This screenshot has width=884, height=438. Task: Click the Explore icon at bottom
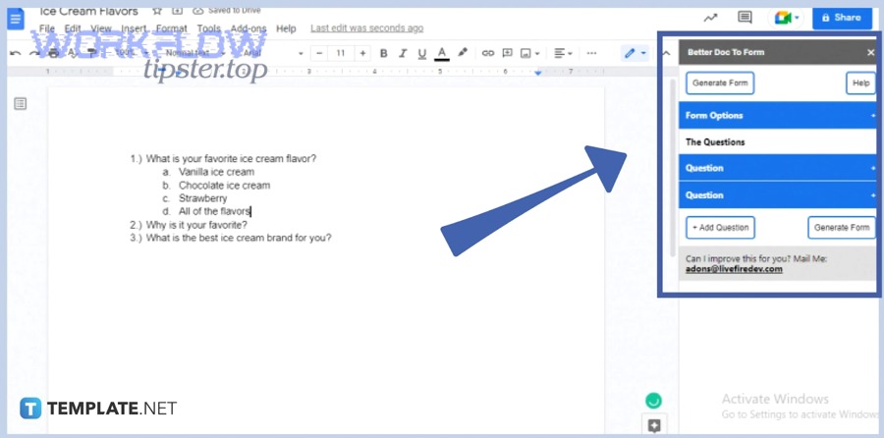(654, 425)
